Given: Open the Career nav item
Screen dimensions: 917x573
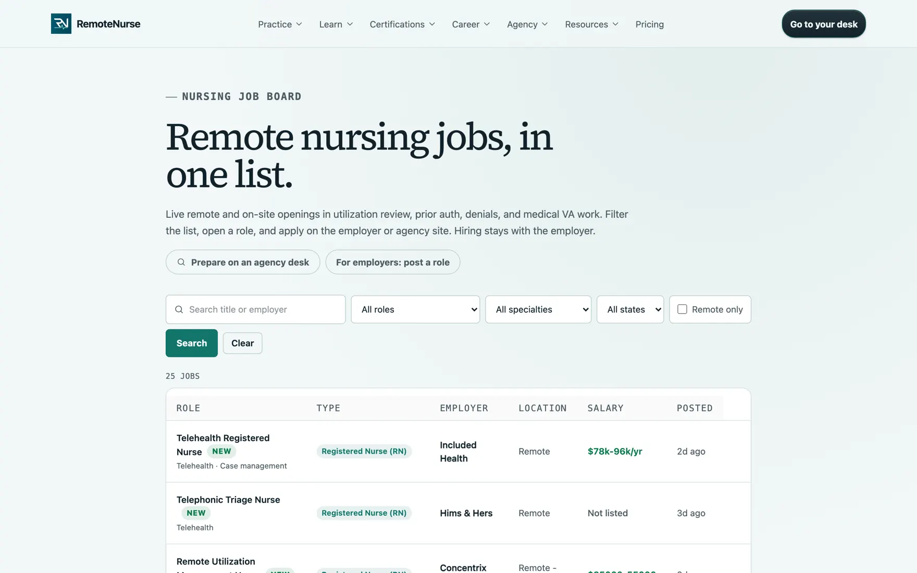Looking at the screenshot, I should pyautogui.click(x=470, y=24).
